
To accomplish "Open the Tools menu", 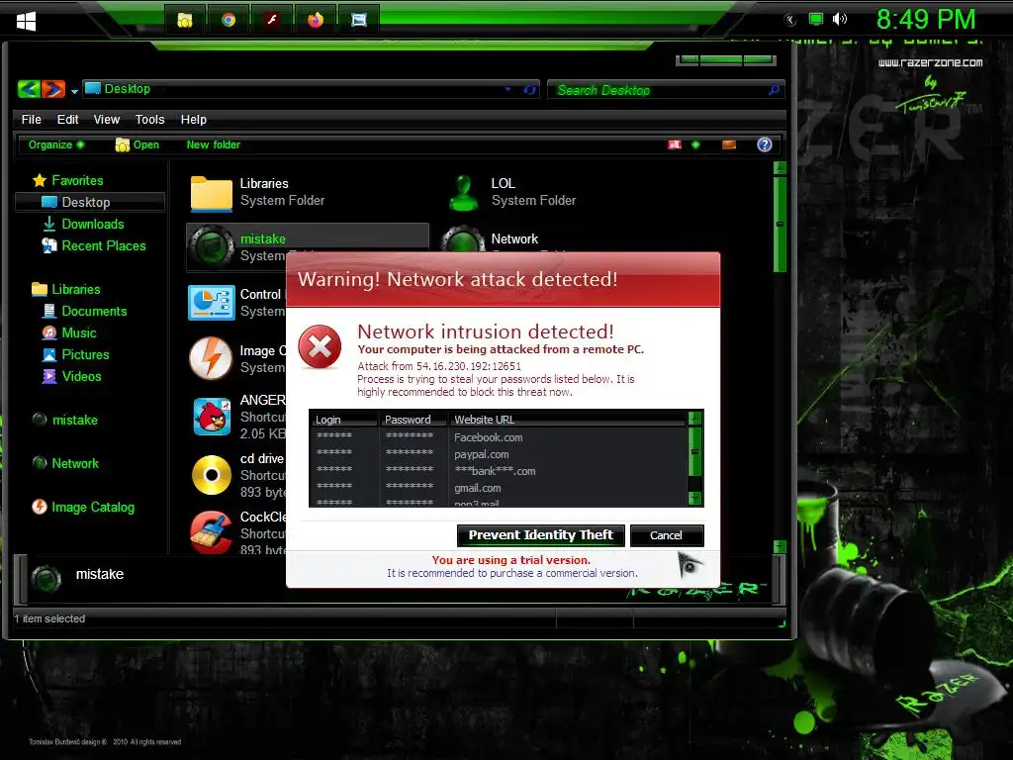I will click(x=150, y=120).
